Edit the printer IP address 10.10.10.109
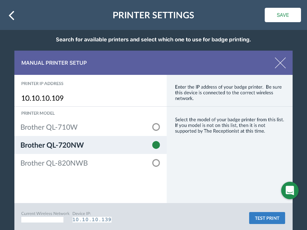Viewport: 307px width, 230px height. 42,98
